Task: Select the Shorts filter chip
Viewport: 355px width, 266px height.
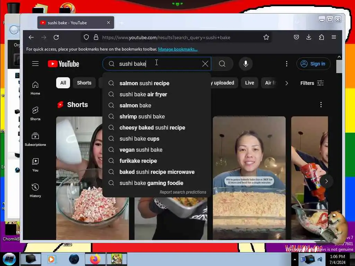Action: coord(84,83)
